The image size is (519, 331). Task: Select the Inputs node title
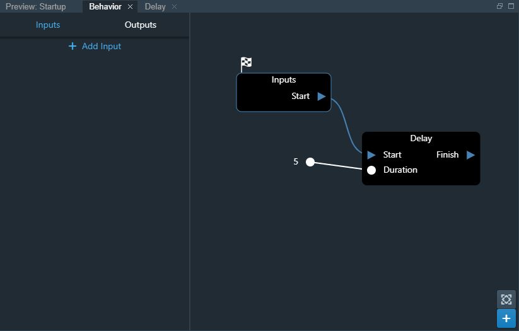pyautogui.click(x=284, y=79)
